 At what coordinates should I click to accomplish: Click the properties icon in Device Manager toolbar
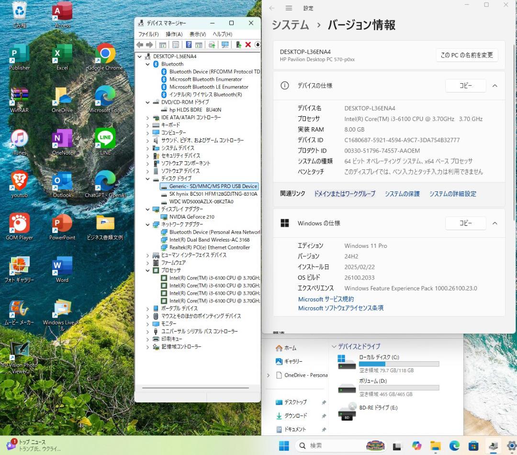pos(176,44)
